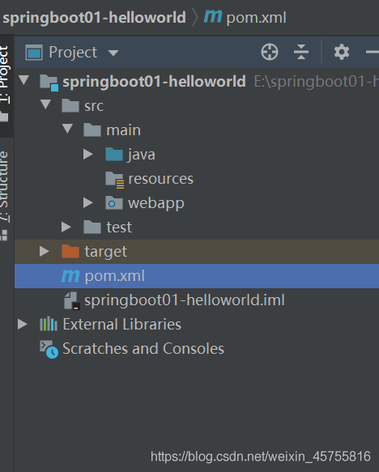Click the Scratches and Consoles icon
Image resolution: width=379 pixels, height=472 pixels.
click(x=49, y=350)
